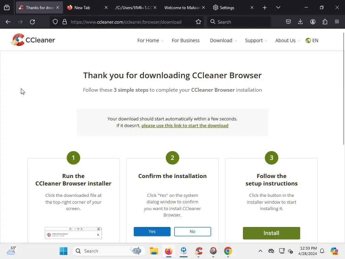
Task: Close the Settings tab
Action: [252, 7]
